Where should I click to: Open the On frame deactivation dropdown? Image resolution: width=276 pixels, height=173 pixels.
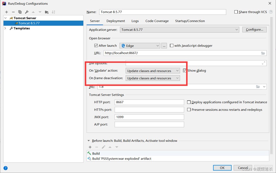pos(153,78)
